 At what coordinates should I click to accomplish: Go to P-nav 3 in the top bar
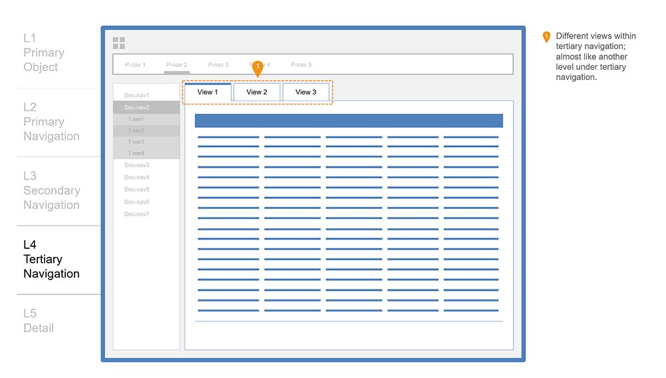pyautogui.click(x=218, y=65)
